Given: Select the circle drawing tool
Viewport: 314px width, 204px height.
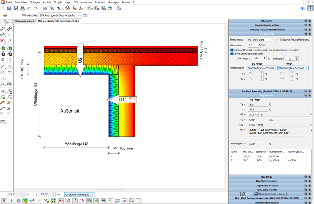Looking at the screenshot, I should (x=3, y=73).
